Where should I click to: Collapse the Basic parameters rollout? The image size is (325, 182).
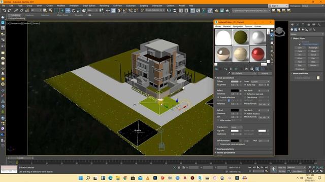click(x=225, y=78)
